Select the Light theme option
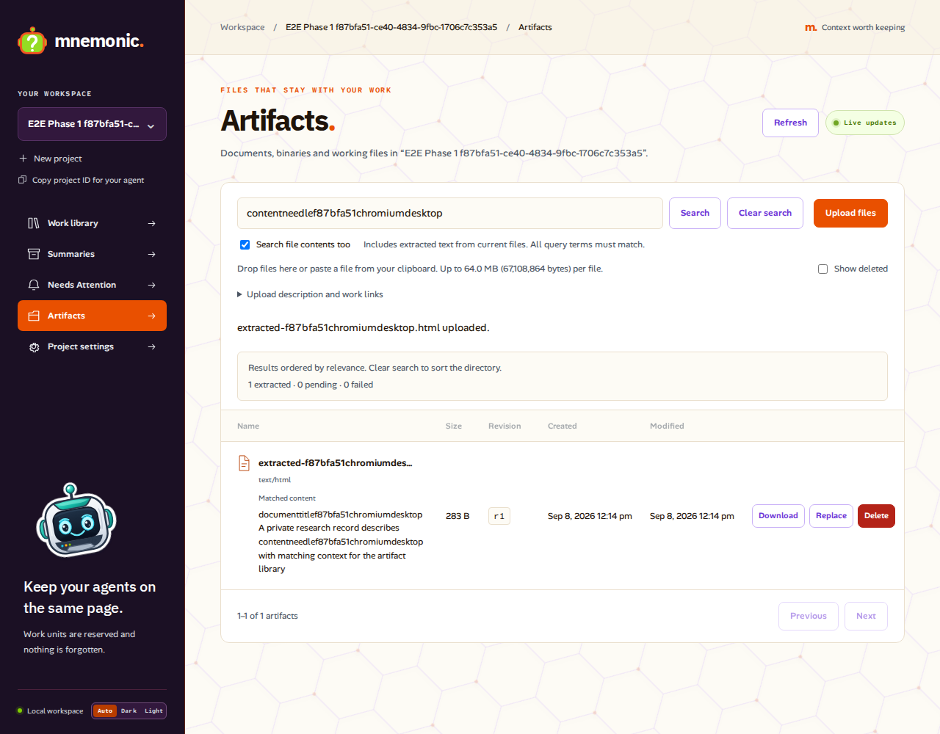This screenshot has width=940, height=734. point(153,711)
